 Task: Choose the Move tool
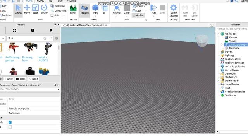[27, 10]
